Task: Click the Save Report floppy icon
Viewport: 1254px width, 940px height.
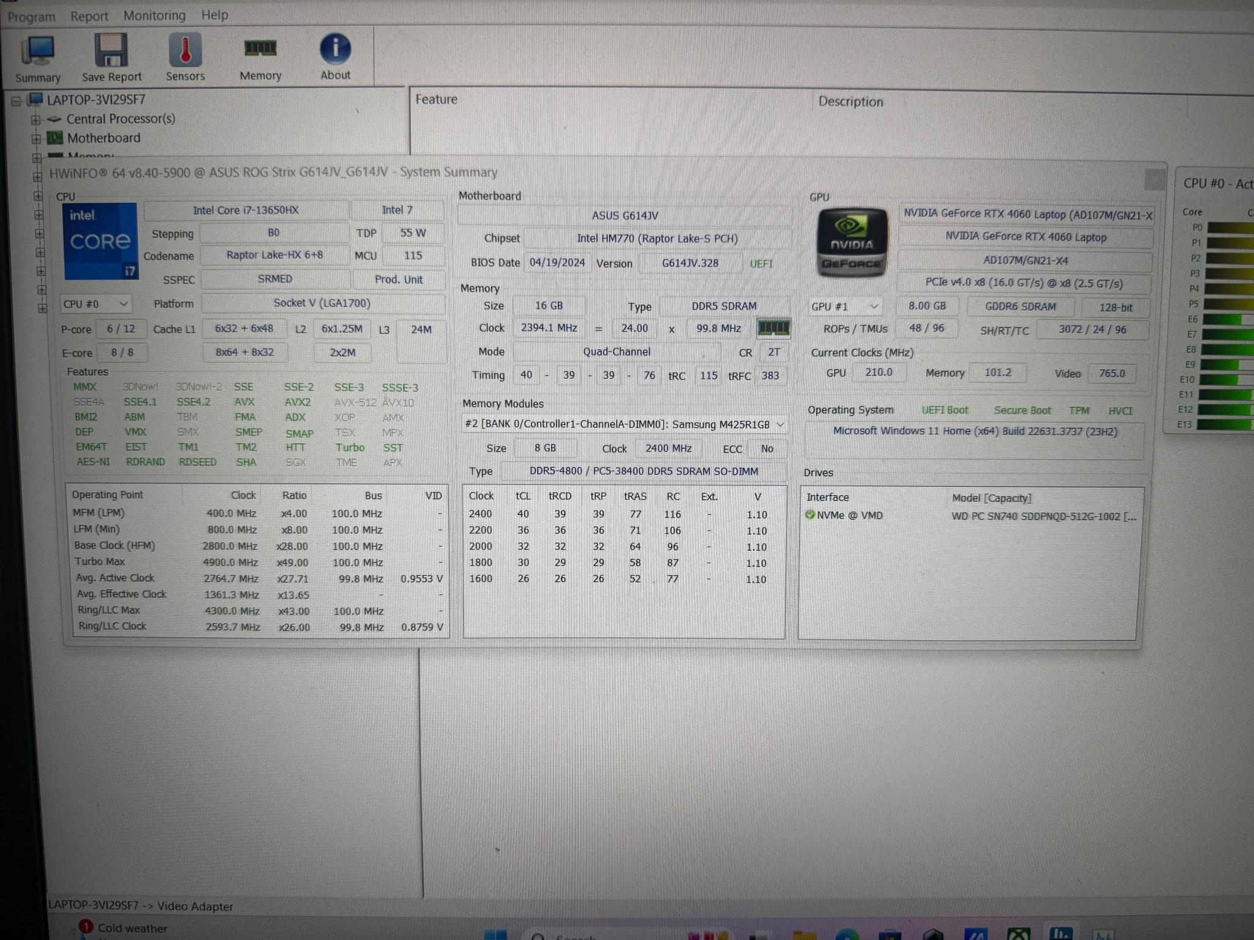Action: (x=111, y=50)
